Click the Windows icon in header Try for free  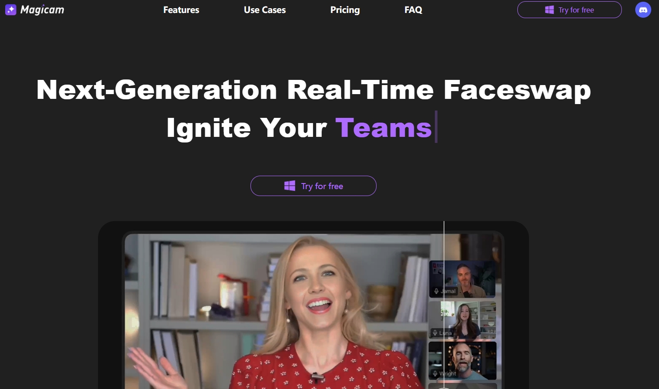549,9
